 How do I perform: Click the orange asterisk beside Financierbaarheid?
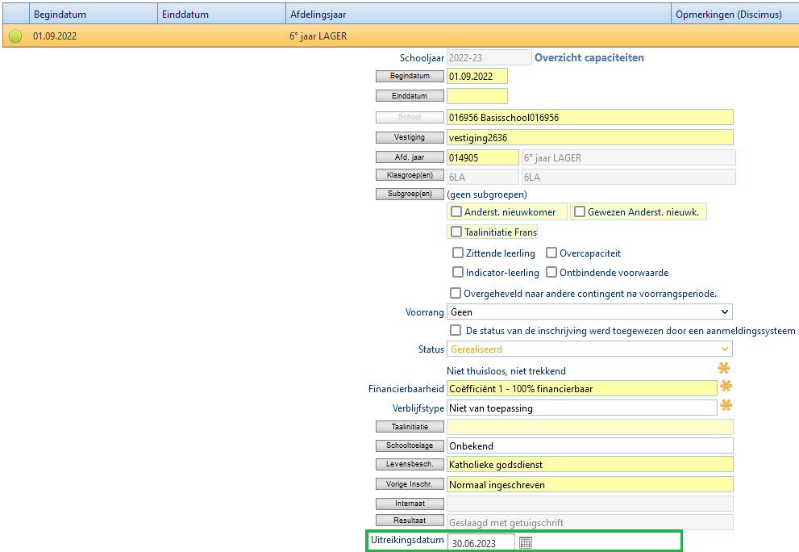click(726, 387)
